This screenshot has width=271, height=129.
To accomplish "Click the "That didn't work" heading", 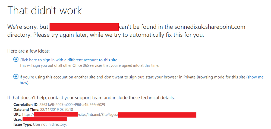I will point(45,11).
